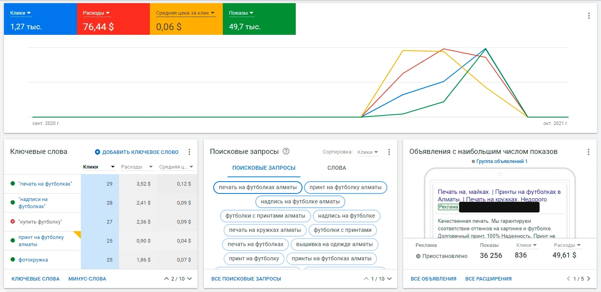Open the chart card's three-dot menu
Image resolution: width=601 pixels, height=292 pixels.
(x=589, y=16)
